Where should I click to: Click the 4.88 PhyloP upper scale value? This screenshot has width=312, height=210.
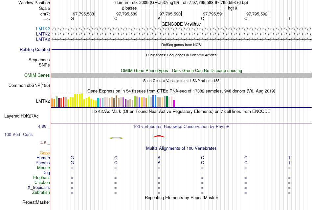click(42, 126)
